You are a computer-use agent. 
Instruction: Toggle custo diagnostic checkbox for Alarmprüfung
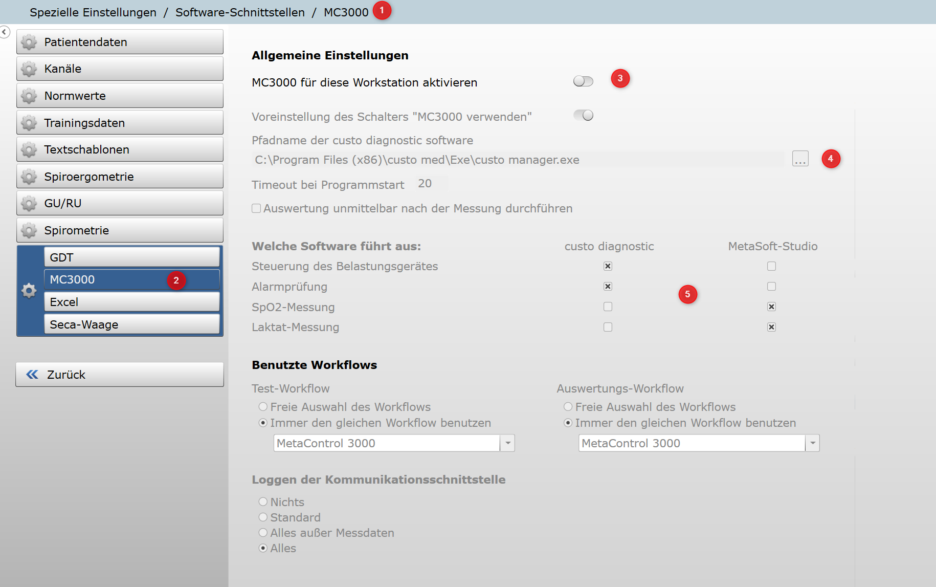point(608,287)
